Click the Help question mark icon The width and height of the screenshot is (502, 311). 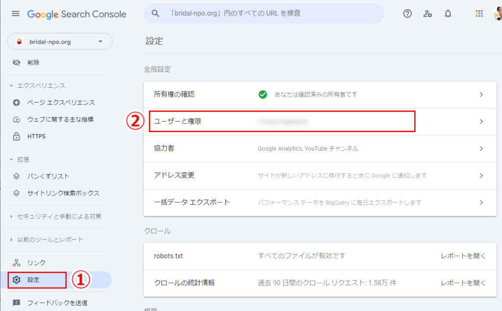tap(407, 14)
